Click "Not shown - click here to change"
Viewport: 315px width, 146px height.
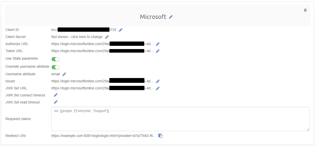(77, 37)
